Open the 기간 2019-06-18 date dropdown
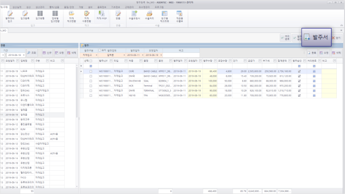 click(x=24, y=55)
